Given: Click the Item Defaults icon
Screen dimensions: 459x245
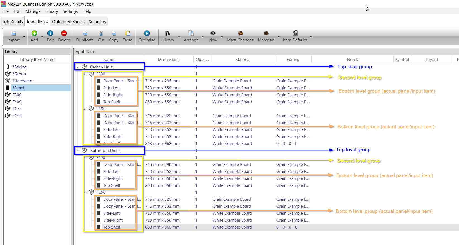Looking at the screenshot, I should point(295,33).
